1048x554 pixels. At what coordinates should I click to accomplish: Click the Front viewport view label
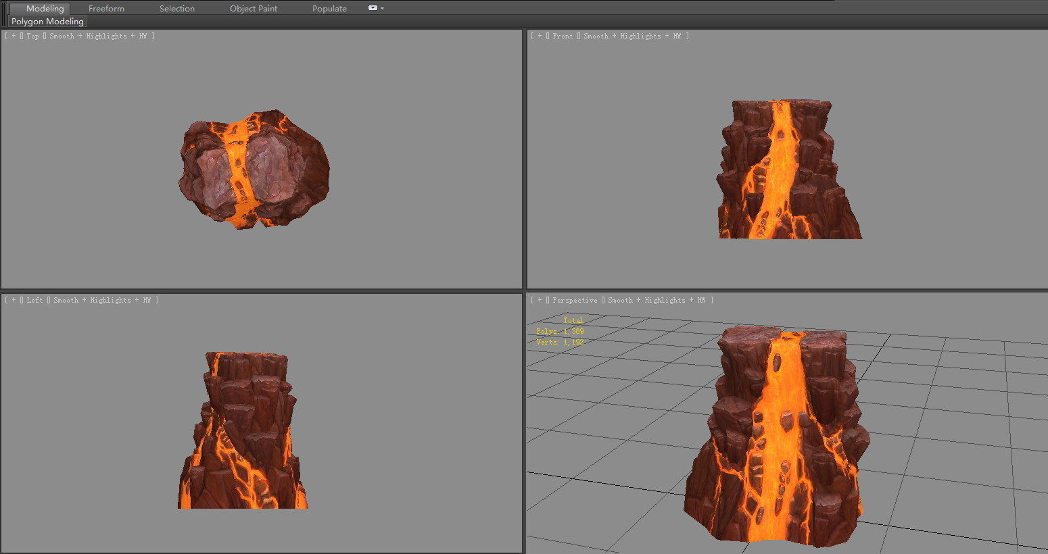[563, 36]
